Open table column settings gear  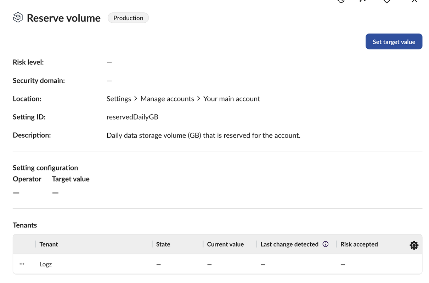pos(414,245)
